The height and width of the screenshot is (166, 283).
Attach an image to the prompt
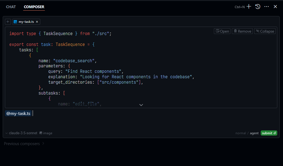pyautogui.click(x=46, y=133)
